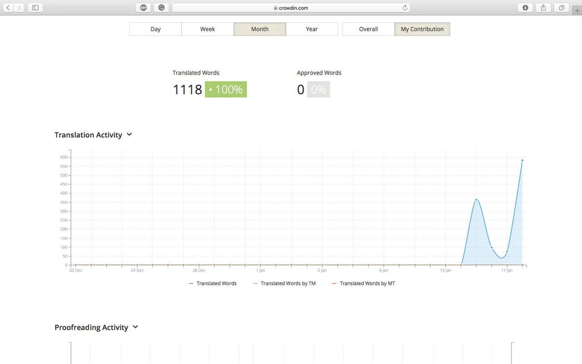Click the 28 Dec axis label
The image size is (582, 364).
coord(199,270)
